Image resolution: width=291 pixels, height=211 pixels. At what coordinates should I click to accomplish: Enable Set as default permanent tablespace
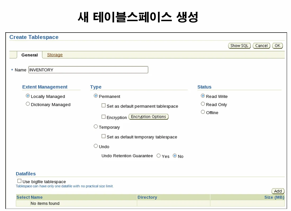pos(103,105)
